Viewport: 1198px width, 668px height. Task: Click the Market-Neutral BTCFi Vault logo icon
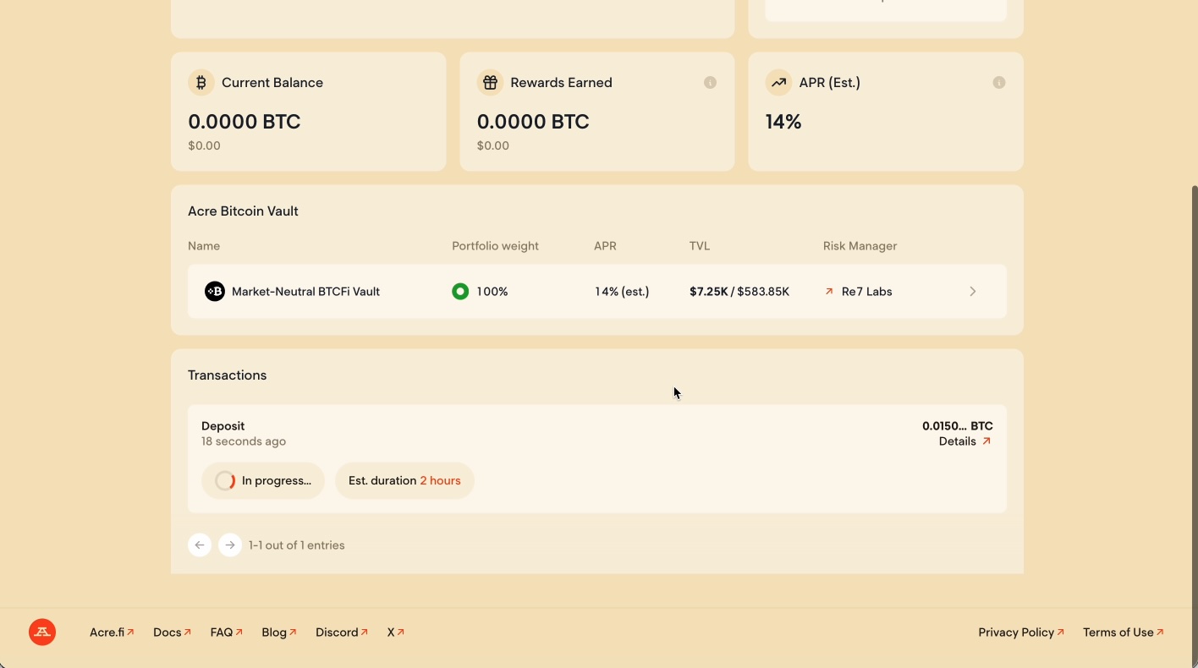pyautogui.click(x=215, y=292)
